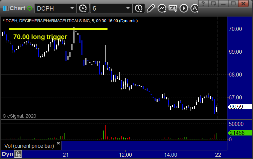Viewport: 253px width, 159px height.
Task: Toggle the lock icon next to Dyn
Action: [18, 154]
